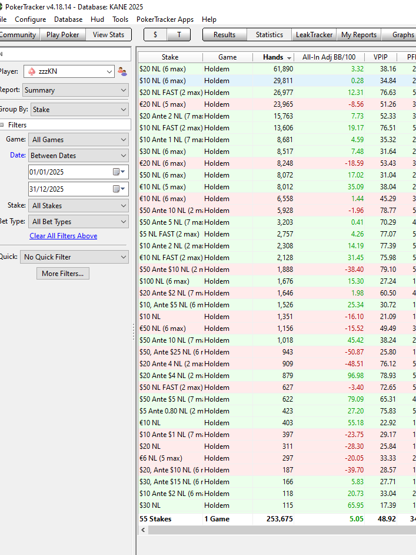Open the Database menu

pos(68,19)
